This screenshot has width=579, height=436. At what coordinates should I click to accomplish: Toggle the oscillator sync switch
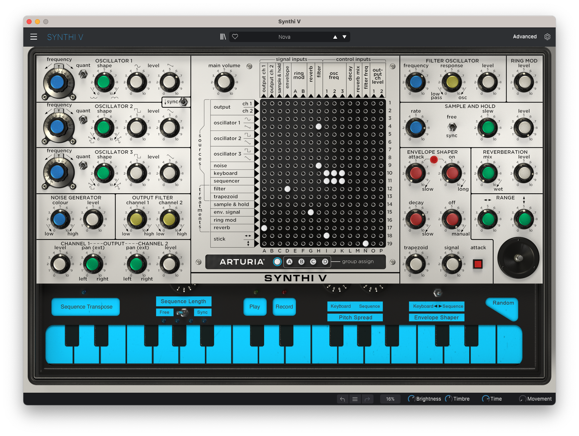pos(183,102)
